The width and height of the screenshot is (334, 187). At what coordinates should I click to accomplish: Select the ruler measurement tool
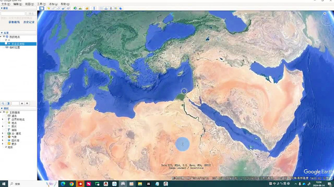click(94, 8)
